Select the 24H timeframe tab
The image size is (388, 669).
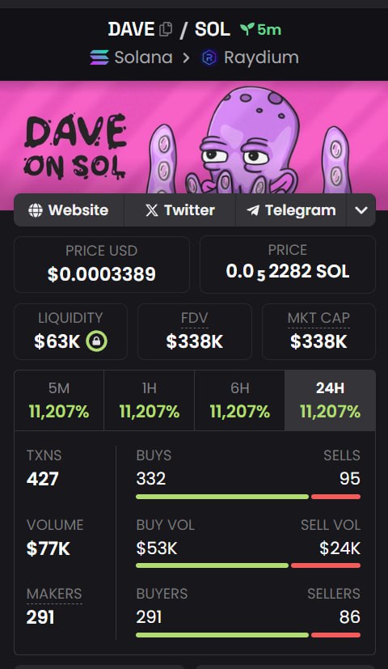click(x=330, y=400)
